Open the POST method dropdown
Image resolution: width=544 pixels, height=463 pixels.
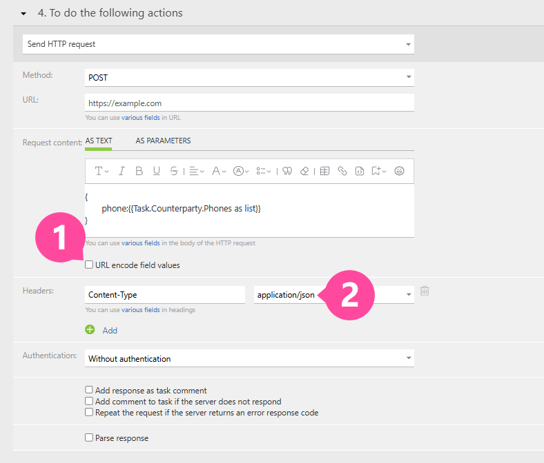tap(249, 77)
